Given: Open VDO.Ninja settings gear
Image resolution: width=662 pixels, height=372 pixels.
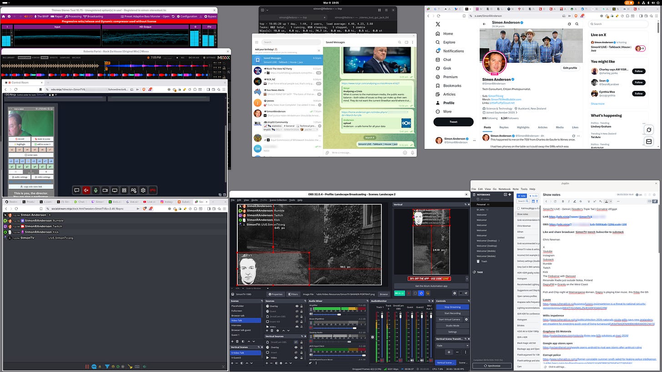Looking at the screenshot, I should 143,190.
